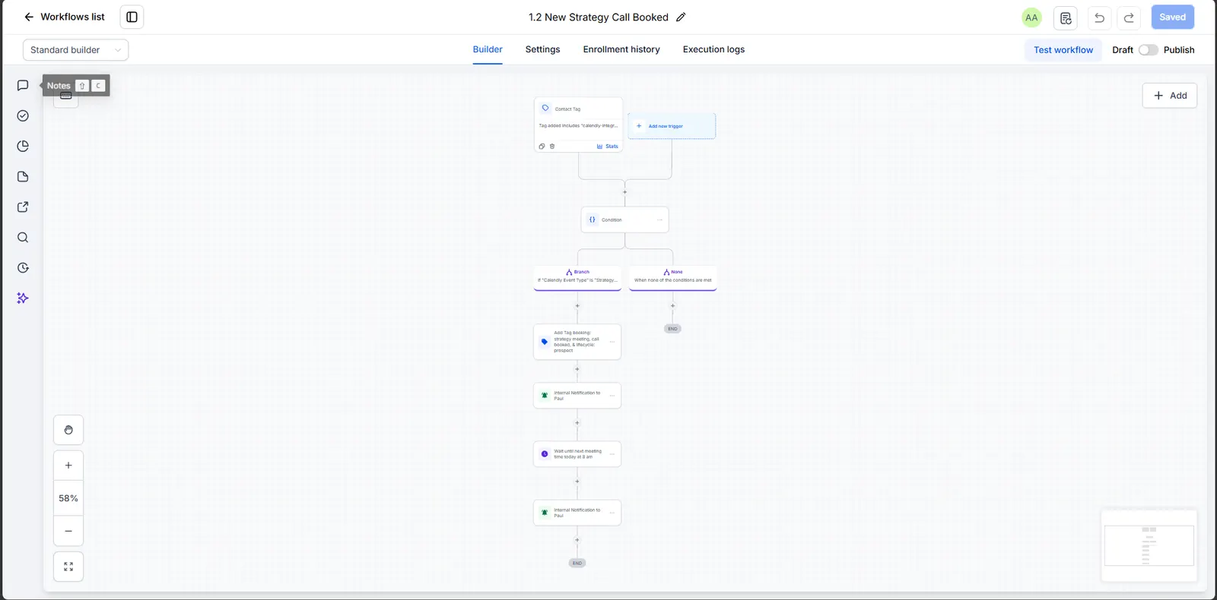Screen dimensions: 1217x600
Task: Fit workflow to screen icon
Action: coord(68,567)
